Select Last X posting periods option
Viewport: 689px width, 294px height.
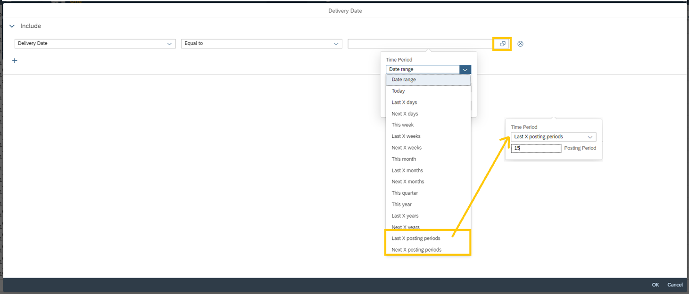pyautogui.click(x=415, y=238)
